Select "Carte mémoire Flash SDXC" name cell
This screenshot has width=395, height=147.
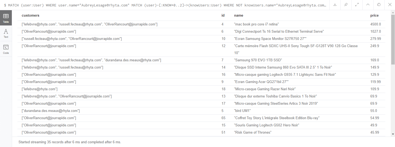pos(296,50)
